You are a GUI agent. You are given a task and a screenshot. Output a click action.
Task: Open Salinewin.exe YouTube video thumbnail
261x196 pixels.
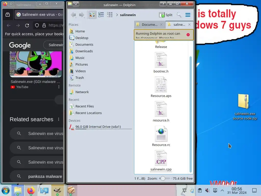tap(36, 64)
